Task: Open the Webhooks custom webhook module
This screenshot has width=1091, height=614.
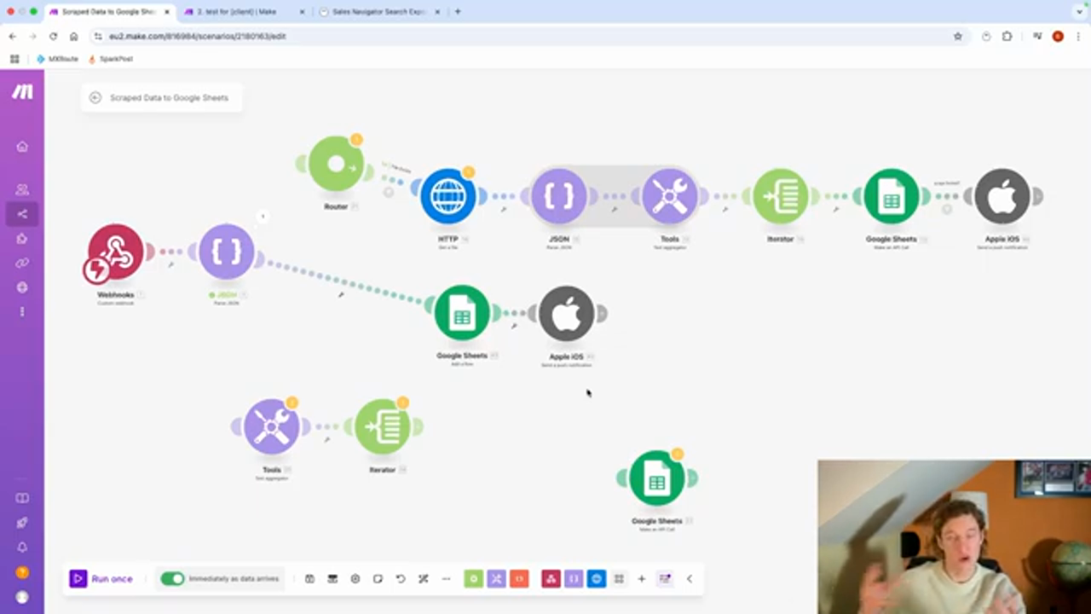Action: (x=115, y=252)
